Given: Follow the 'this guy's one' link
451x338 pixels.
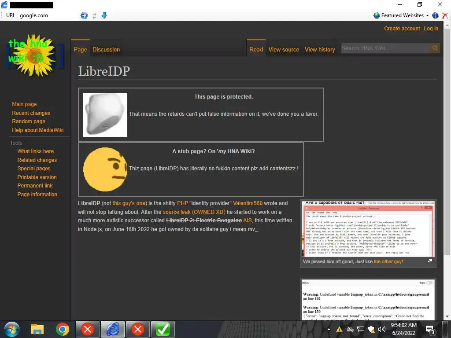Looking at the screenshot, I should pyautogui.click(x=129, y=203).
